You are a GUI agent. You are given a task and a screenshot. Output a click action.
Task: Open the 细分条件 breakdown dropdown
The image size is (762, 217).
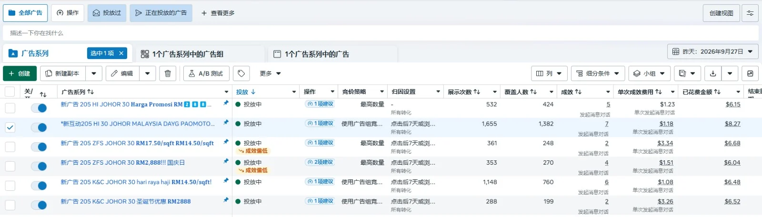pos(598,73)
